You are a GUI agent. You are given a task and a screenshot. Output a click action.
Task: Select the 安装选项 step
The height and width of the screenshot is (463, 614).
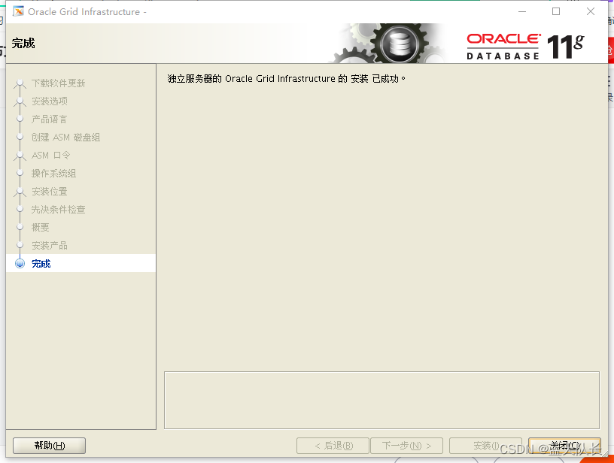pyautogui.click(x=50, y=101)
